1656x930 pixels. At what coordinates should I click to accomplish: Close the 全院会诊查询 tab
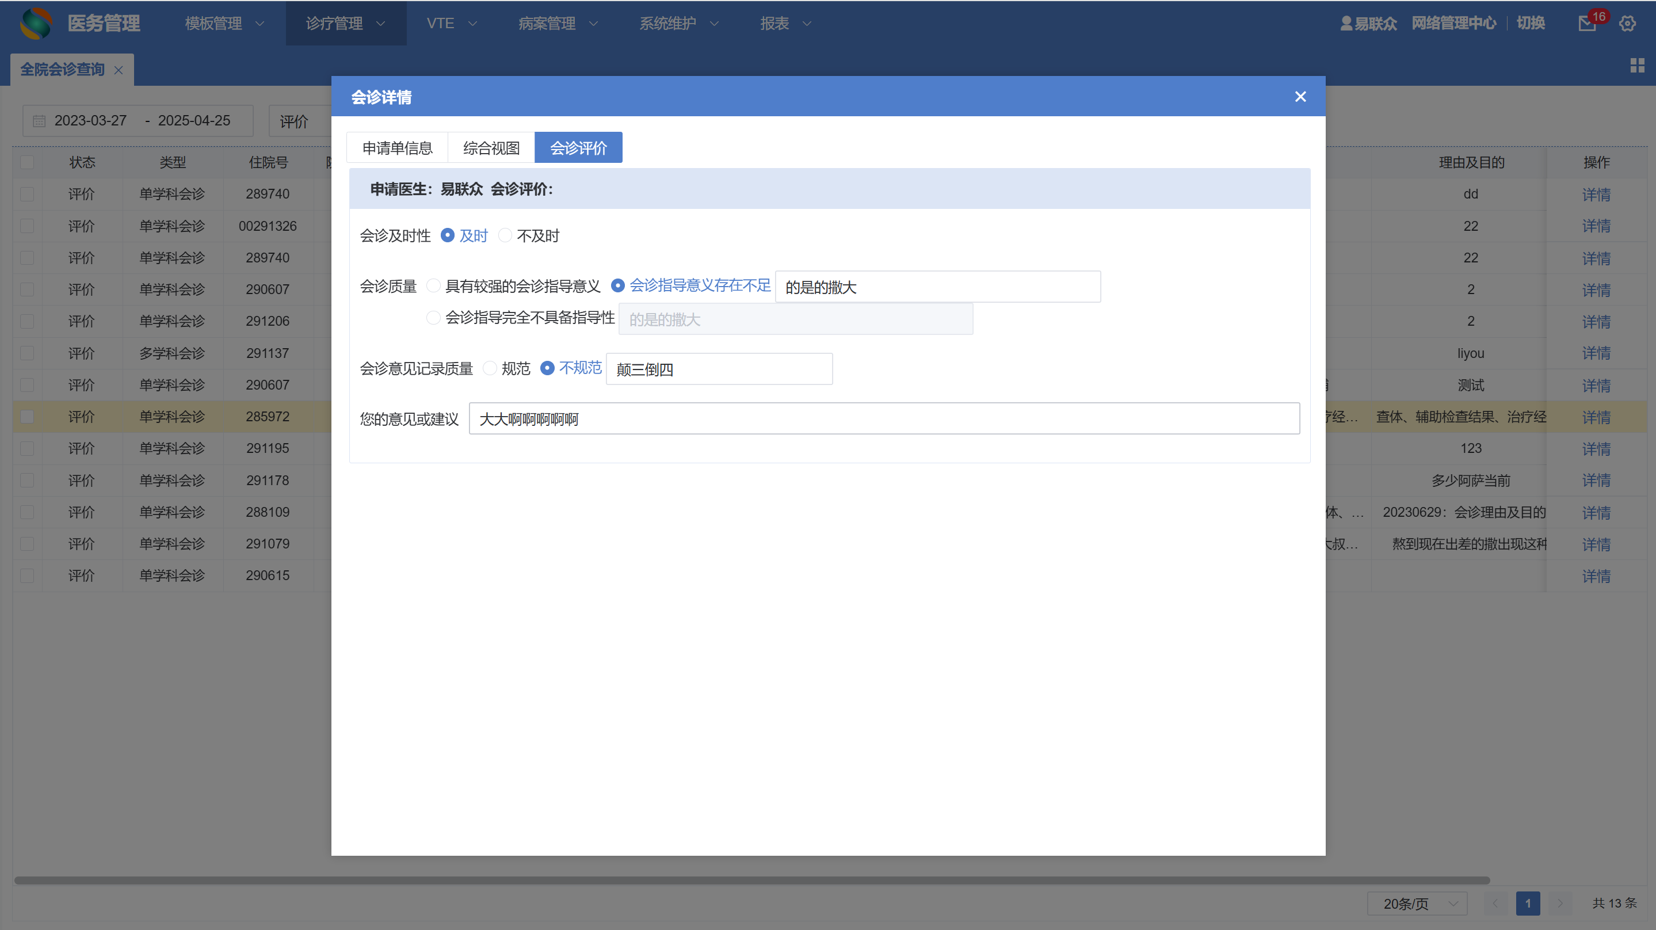119,70
